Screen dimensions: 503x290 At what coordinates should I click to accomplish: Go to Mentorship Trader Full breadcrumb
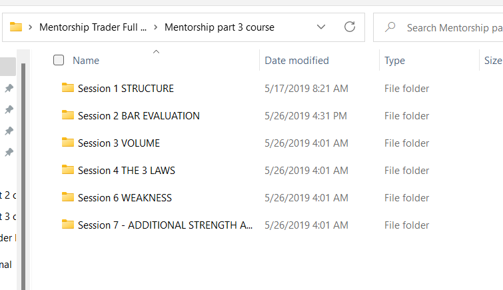93,27
